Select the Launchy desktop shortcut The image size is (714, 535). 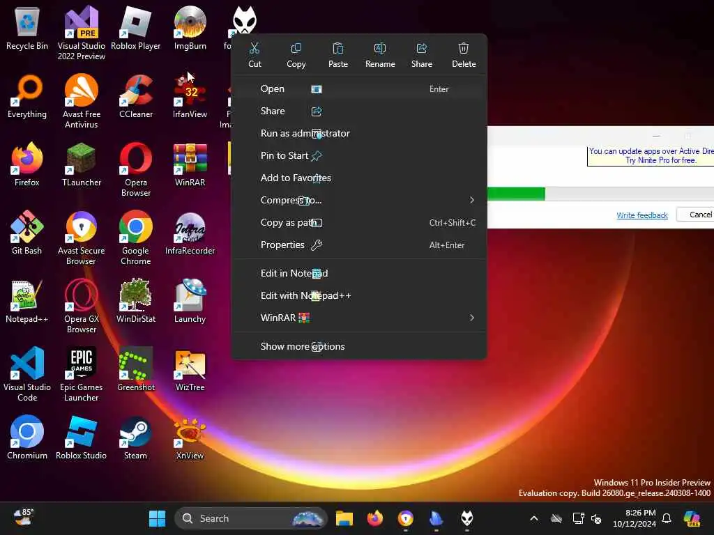(190, 302)
